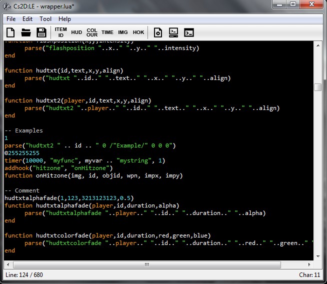Click the vertical scrollbar up arrow
Screen dimensions: 327x284
pyautogui.click(x=318, y=45)
